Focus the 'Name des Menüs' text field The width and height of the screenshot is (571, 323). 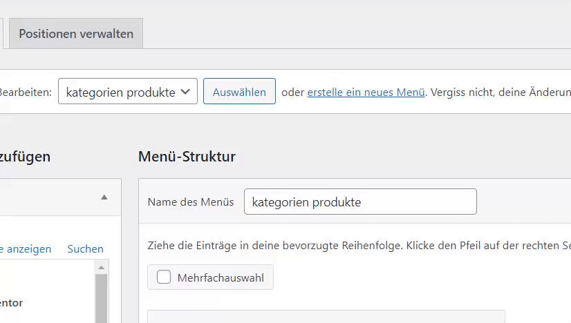360,202
